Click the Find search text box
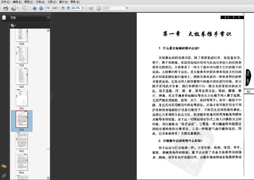The height and width of the screenshot is (180, 254). (115, 8)
